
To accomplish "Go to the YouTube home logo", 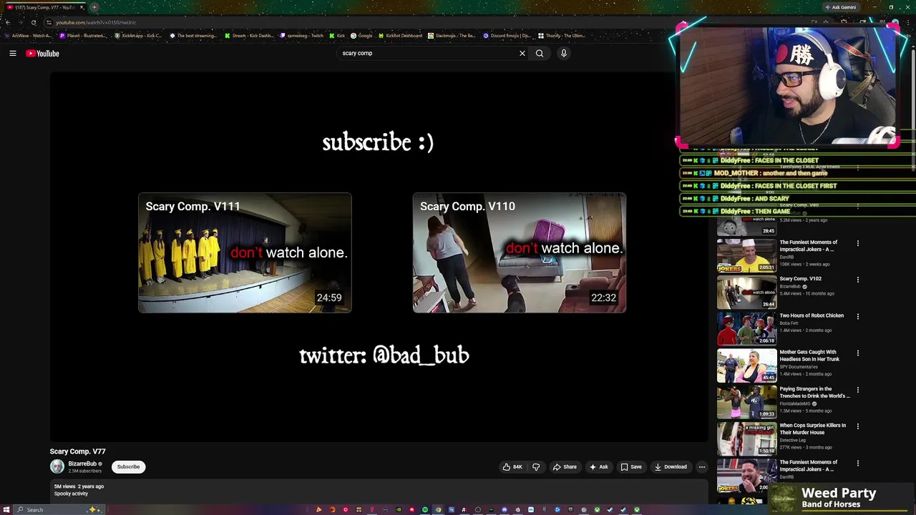I will coord(42,53).
